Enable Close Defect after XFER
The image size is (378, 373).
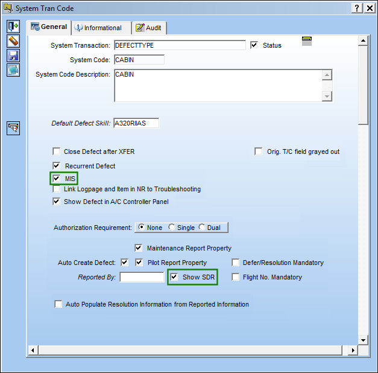57,151
